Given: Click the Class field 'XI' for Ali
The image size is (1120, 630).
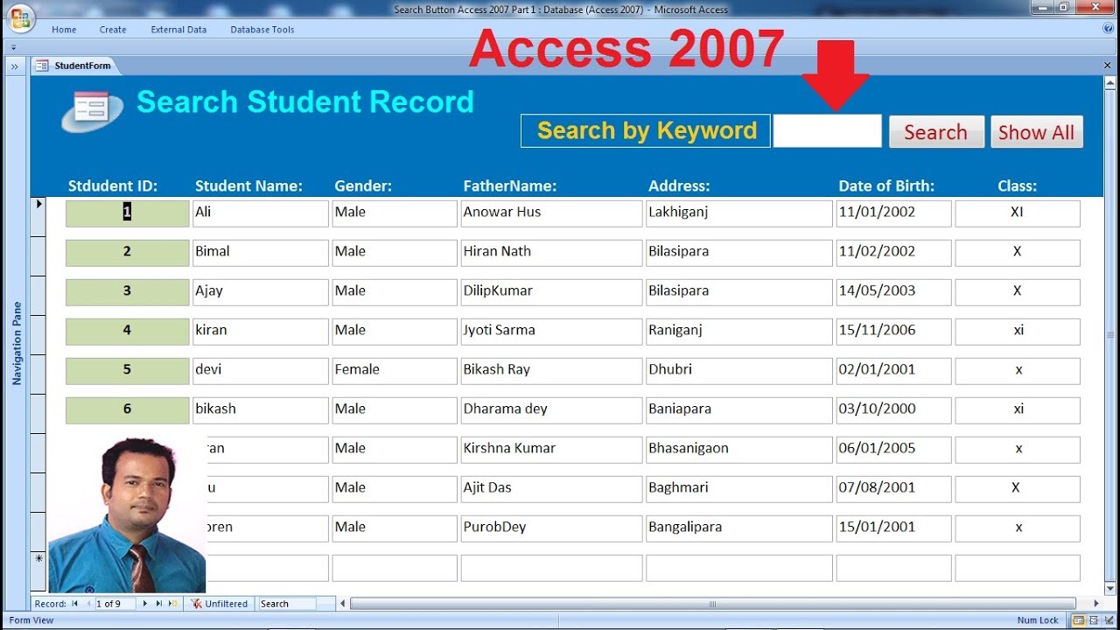Looking at the screenshot, I should click(1018, 213).
